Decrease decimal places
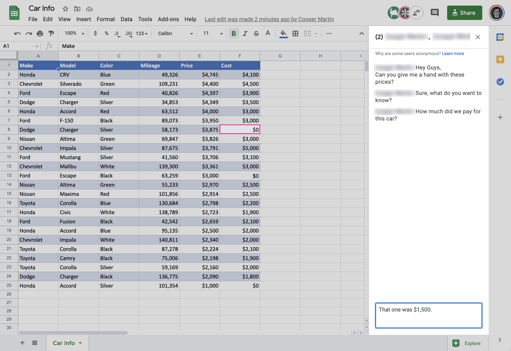 tap(117, 34)
